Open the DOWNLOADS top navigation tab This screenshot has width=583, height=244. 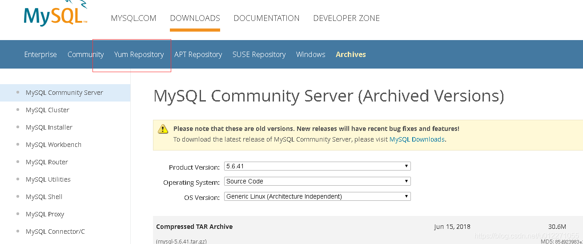coord(195,18)
